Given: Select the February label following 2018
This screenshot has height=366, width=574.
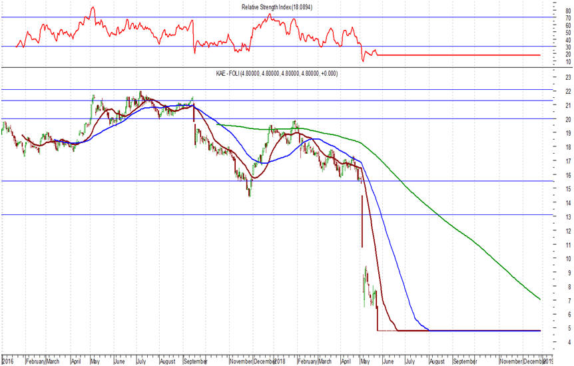Looking at the screenshot, I should pos(307,361).
